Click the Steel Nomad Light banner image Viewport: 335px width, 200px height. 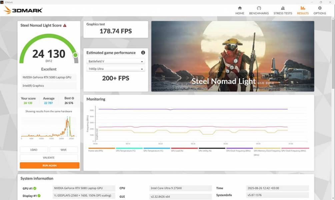[233, 56]
